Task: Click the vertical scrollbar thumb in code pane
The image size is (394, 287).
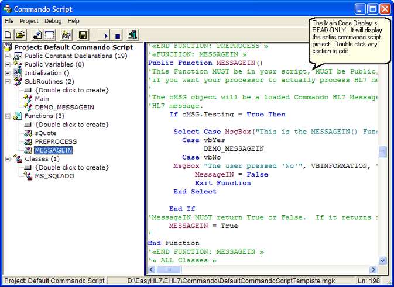Action: (x=382, y=152)
